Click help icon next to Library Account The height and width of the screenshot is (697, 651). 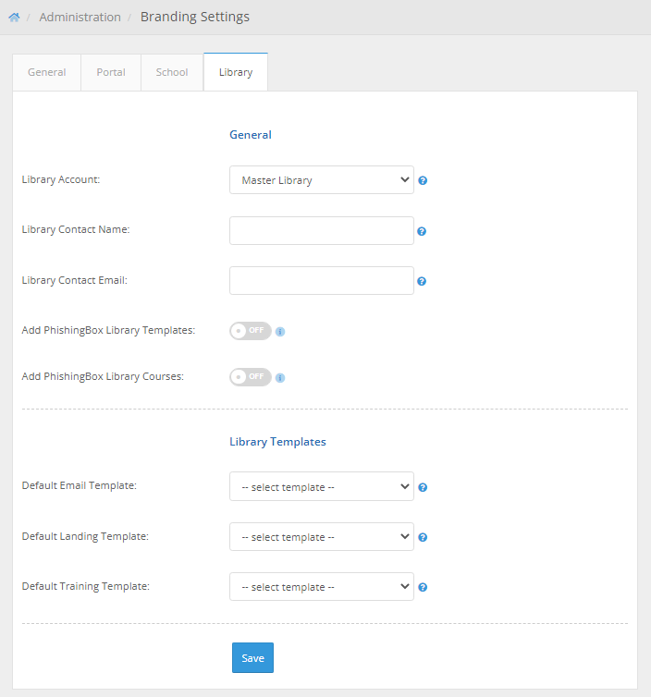coord(423,181)
